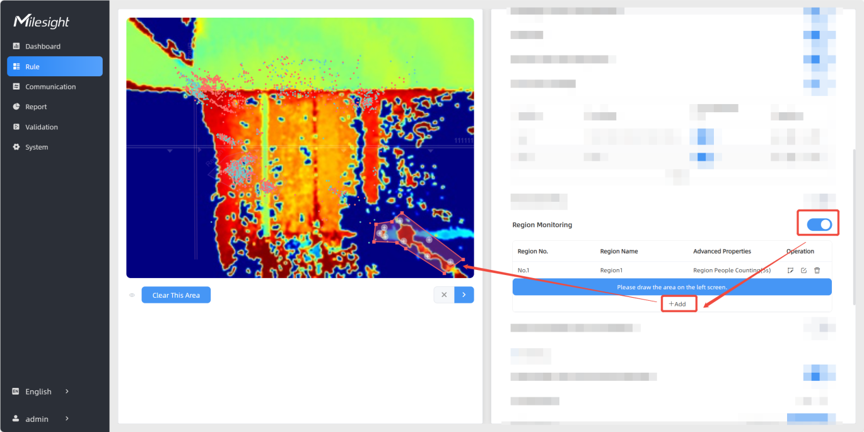Click the System gear icon
The height and width of the screenshot is (432, 864).
point(16,147)
